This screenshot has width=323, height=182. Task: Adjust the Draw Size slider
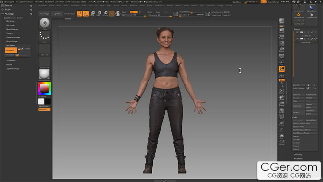coord(191,15)
